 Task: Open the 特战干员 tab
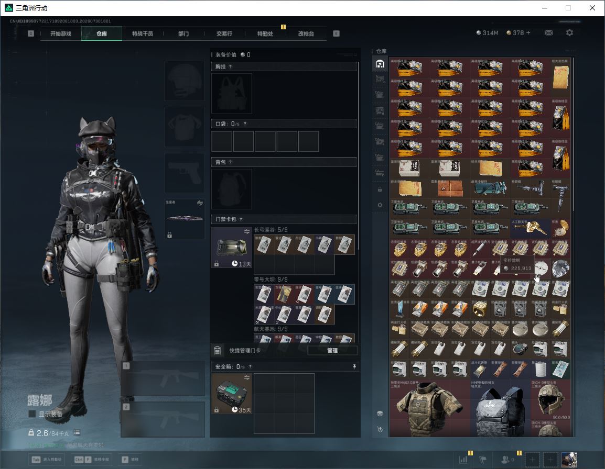pos(143,33)
